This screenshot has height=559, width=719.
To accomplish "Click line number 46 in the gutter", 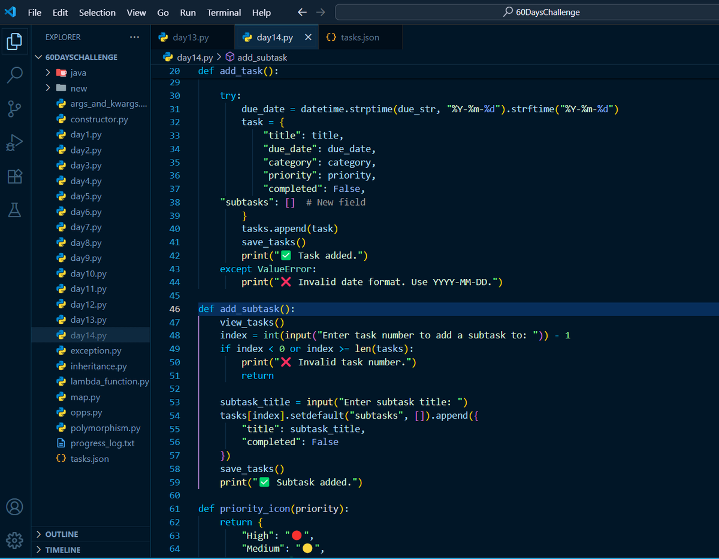I will coord(174,309).
